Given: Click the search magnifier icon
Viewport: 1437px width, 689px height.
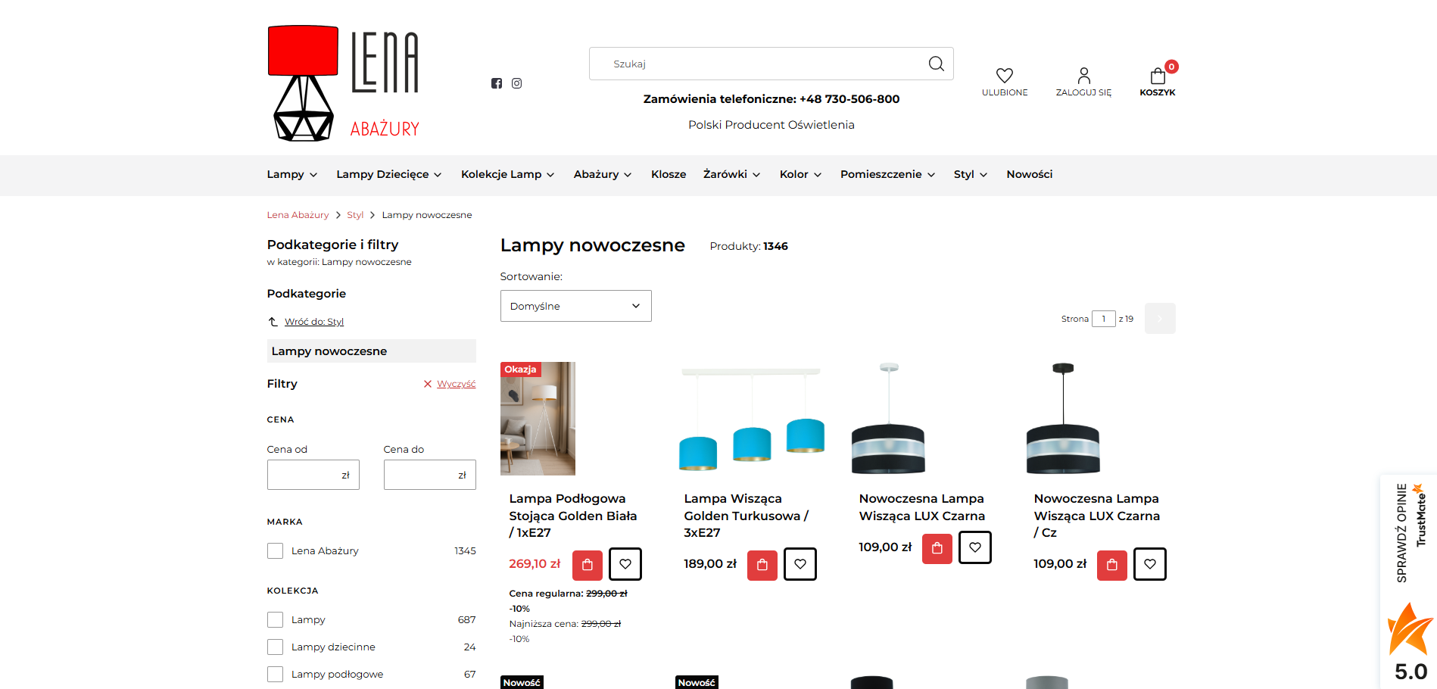Looking at the screenshot, I should [936, 64].
